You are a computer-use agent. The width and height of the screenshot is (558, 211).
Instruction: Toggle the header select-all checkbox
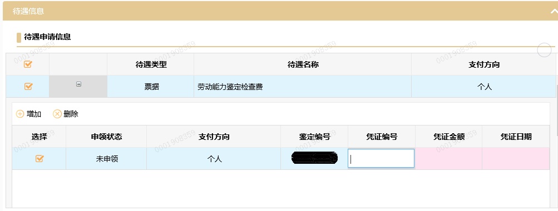click(28, 64)
